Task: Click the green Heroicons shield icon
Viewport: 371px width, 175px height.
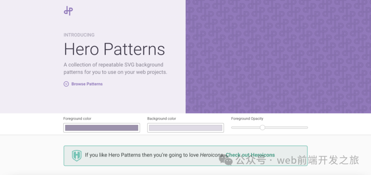Action: click(77, 155)
